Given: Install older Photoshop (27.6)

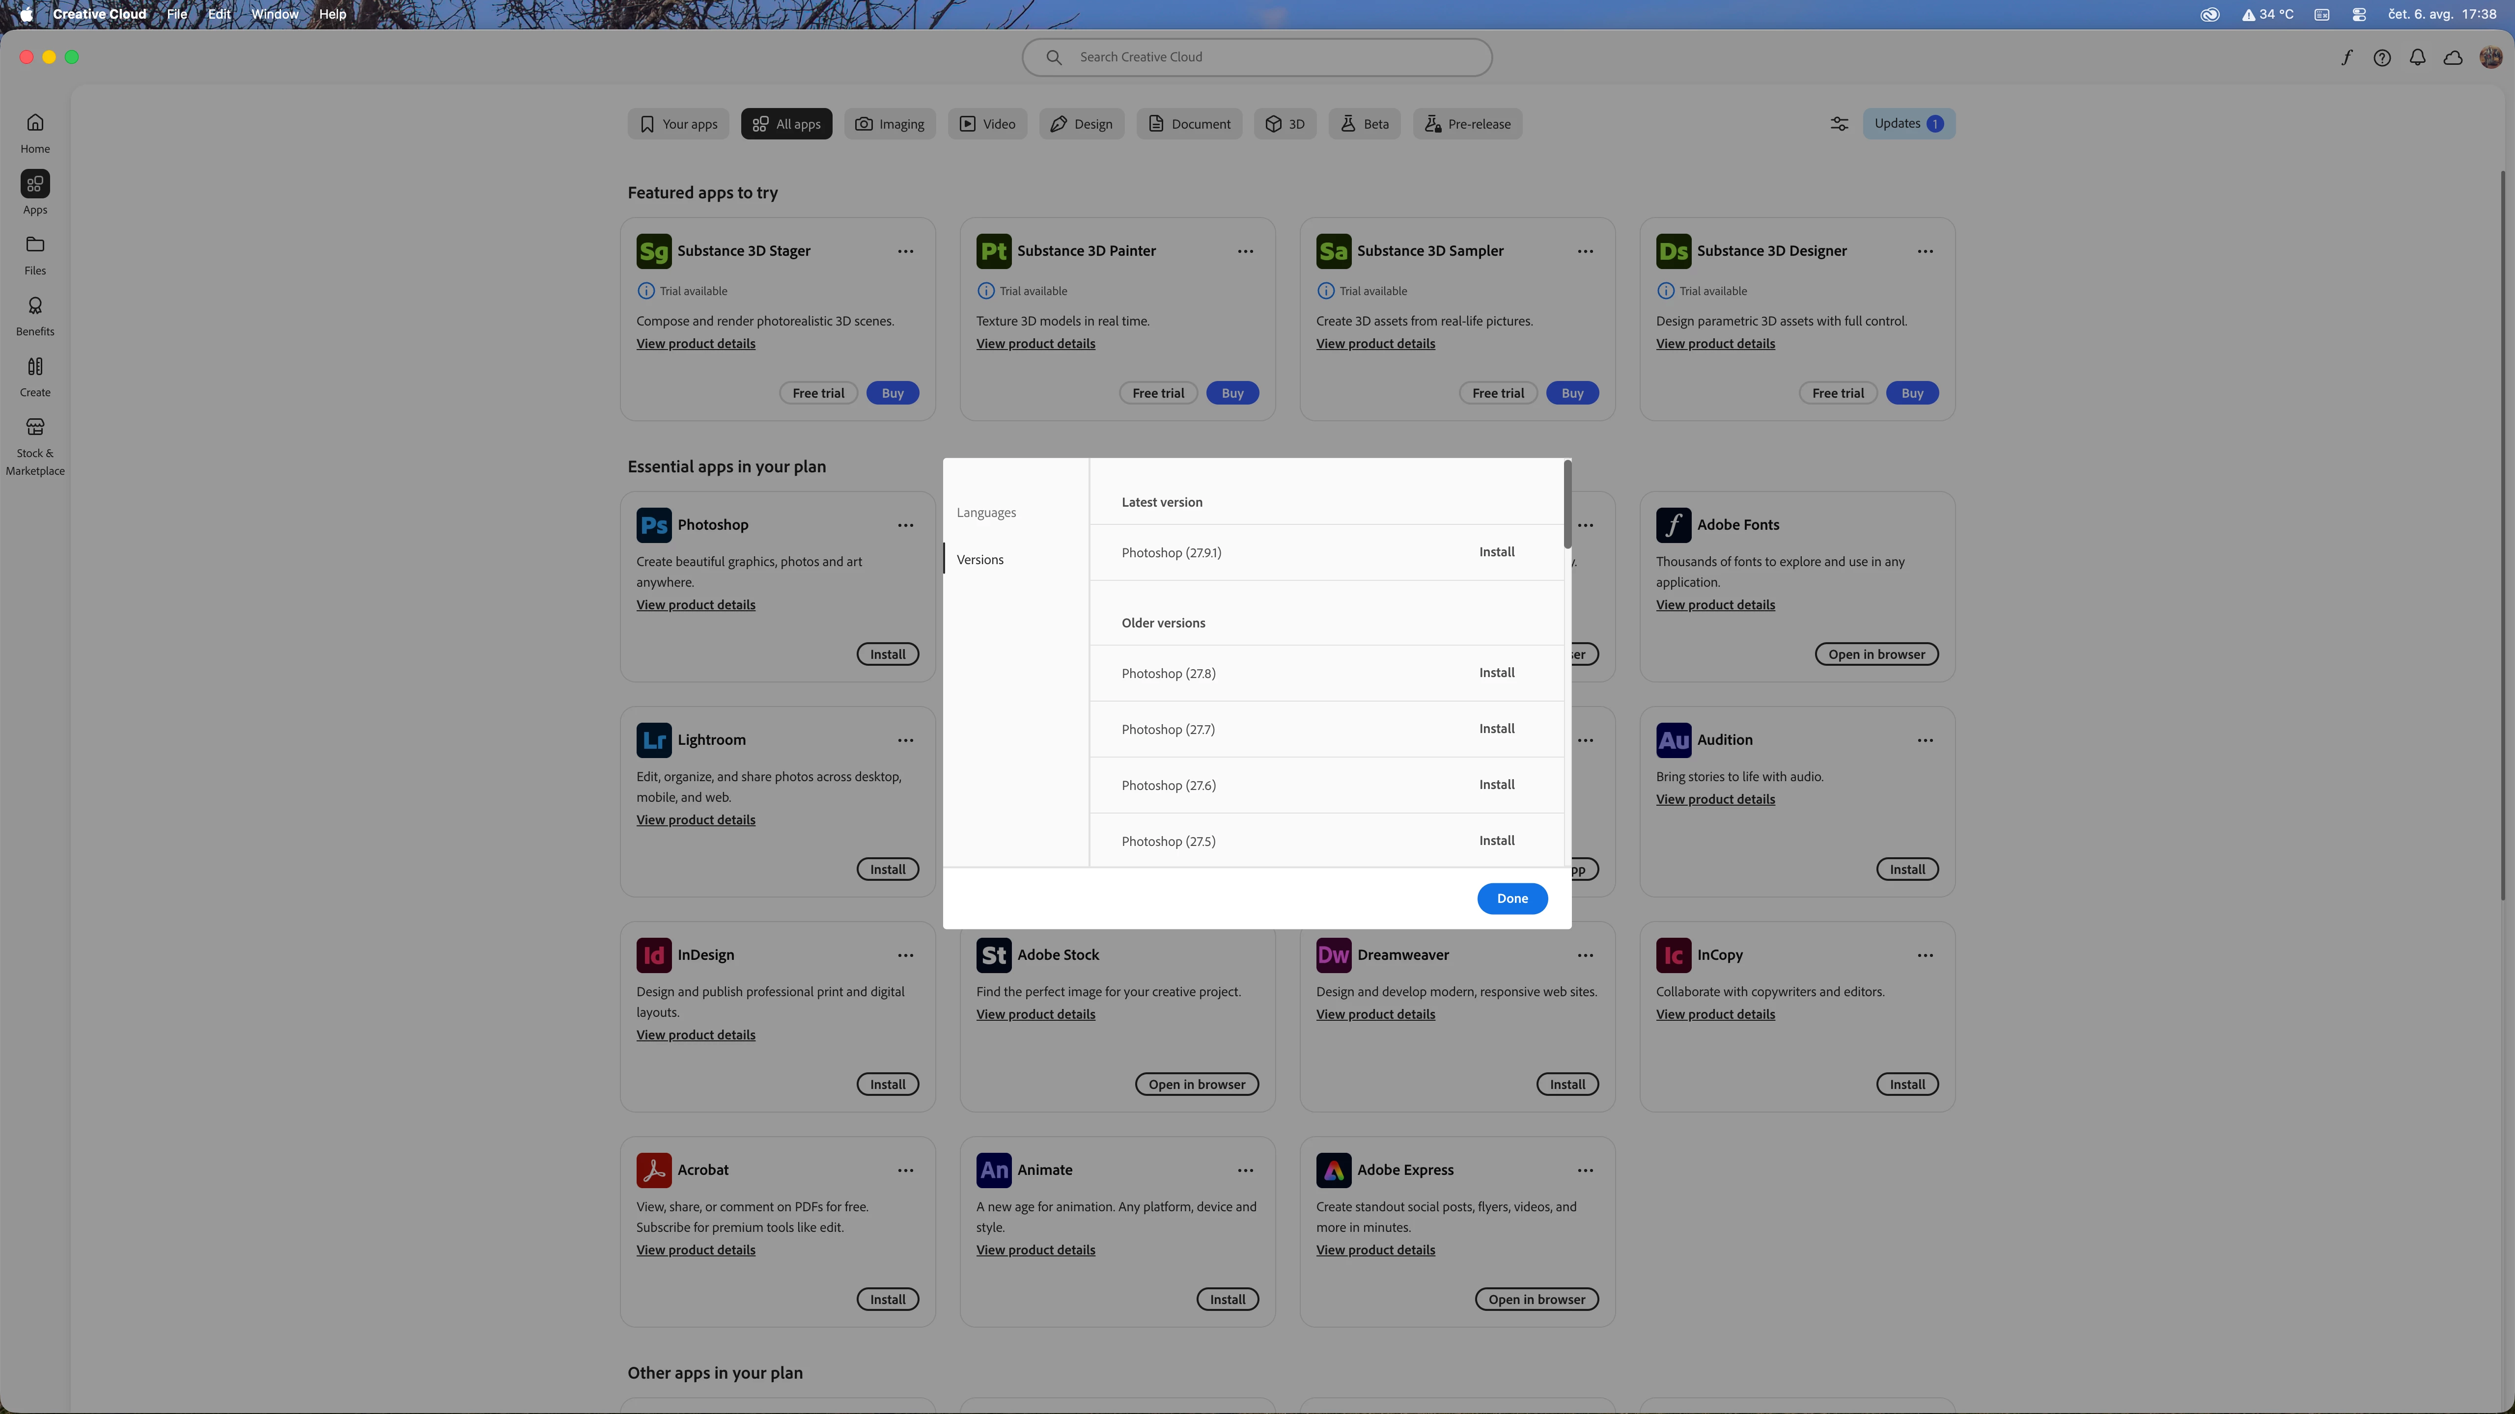Looking at the screenshot, I should (x=1497, y=786).
